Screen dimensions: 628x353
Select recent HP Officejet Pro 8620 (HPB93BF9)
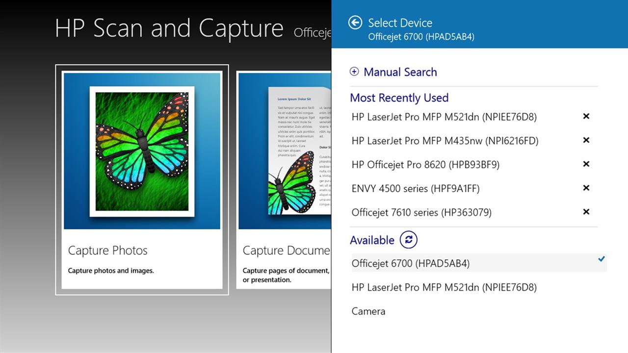click(425, 165)
